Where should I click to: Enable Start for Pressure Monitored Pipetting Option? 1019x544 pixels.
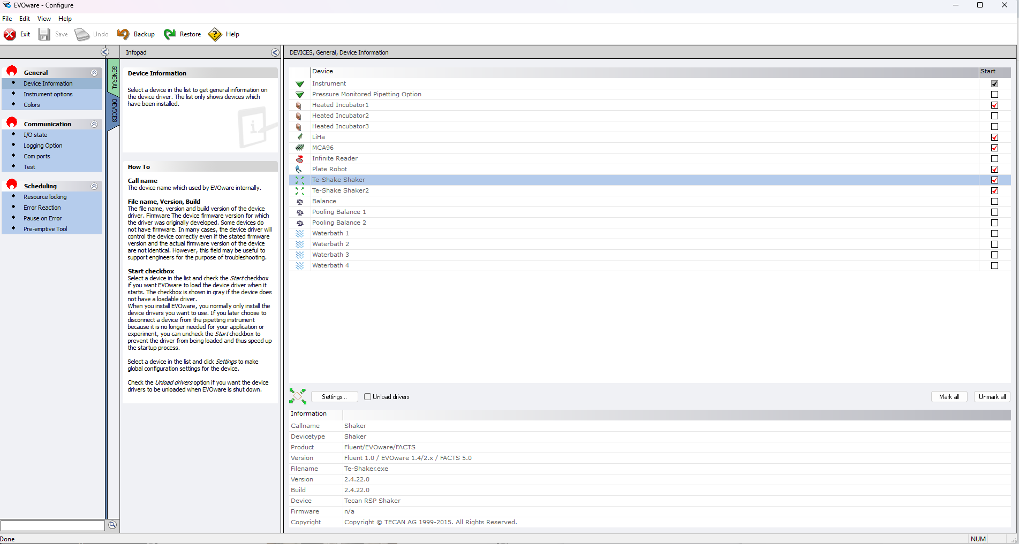994,94
